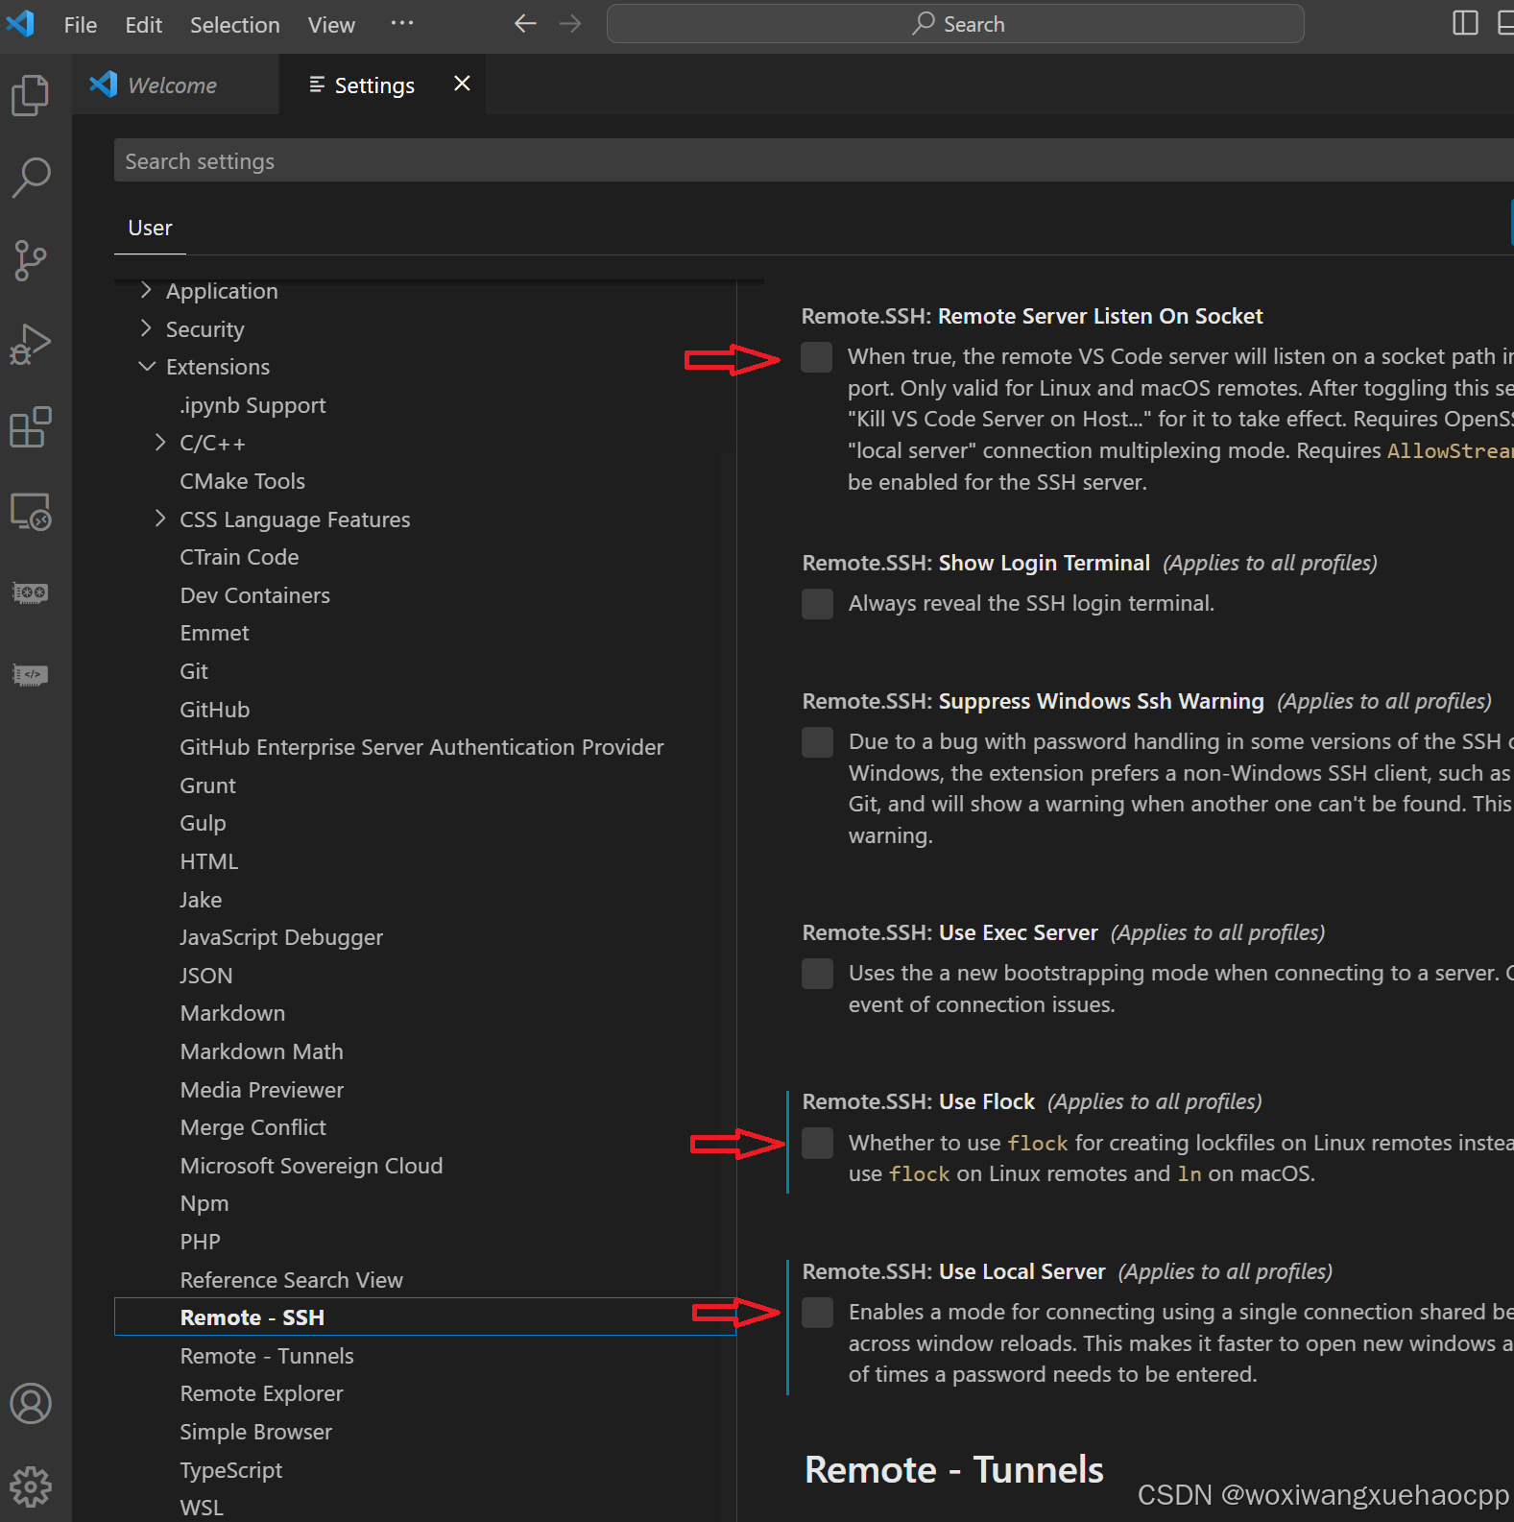Open the GPU-like device view icon
Screen dimensions: 1514x1522
coord(31,592)
